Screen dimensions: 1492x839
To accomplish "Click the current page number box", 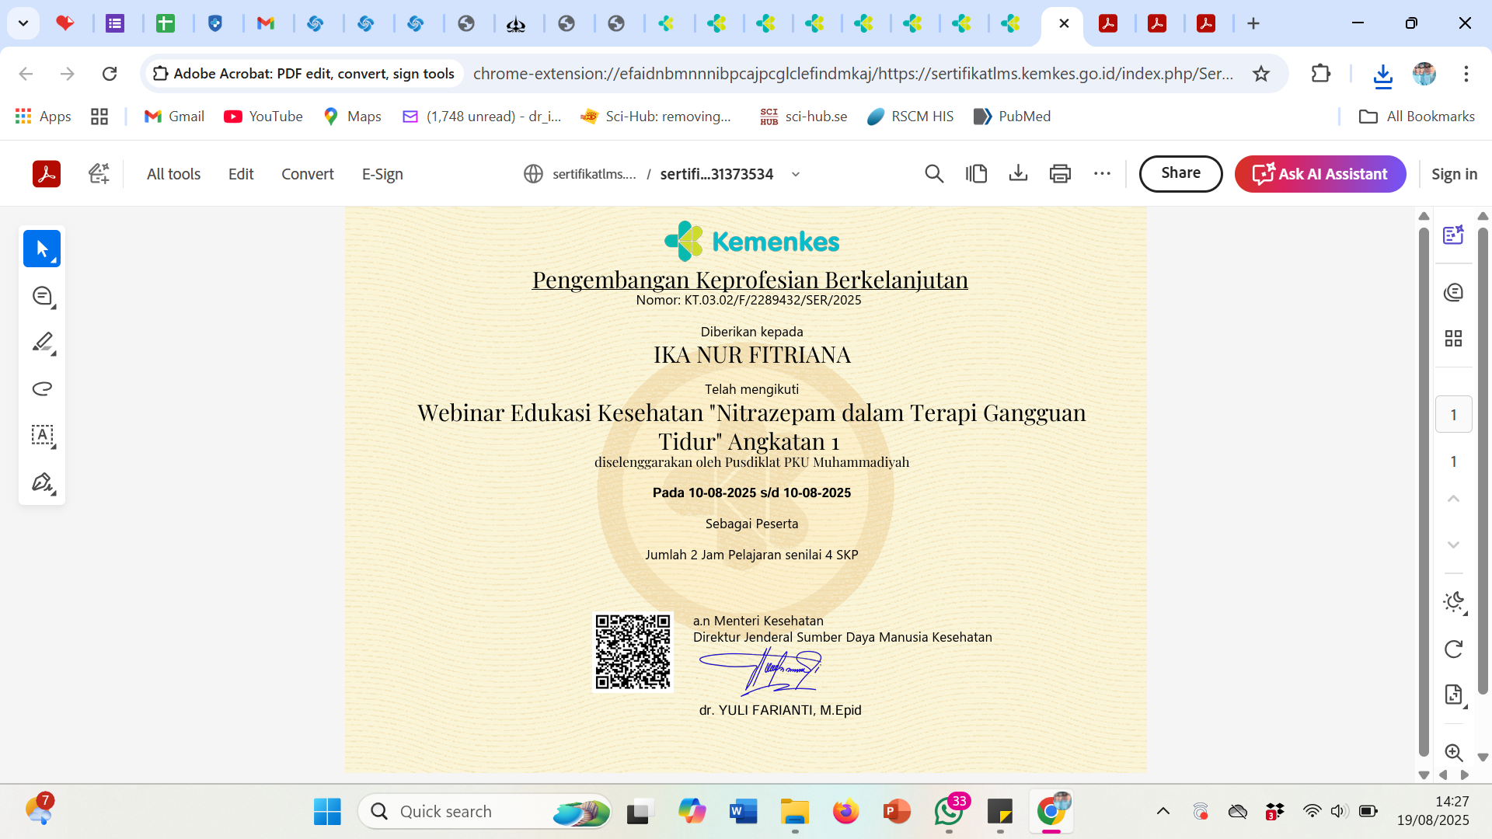I will coord(1453,415).
